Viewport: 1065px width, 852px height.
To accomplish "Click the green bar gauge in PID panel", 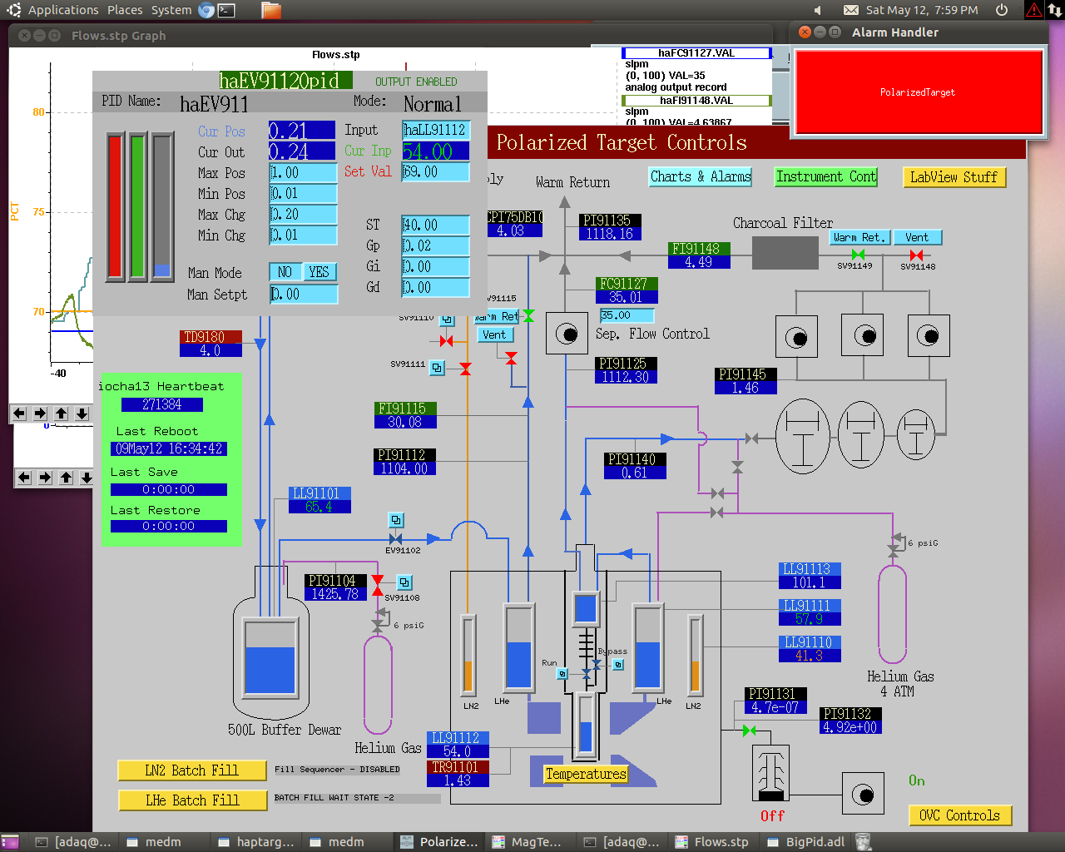I will (x=138, y=206).
